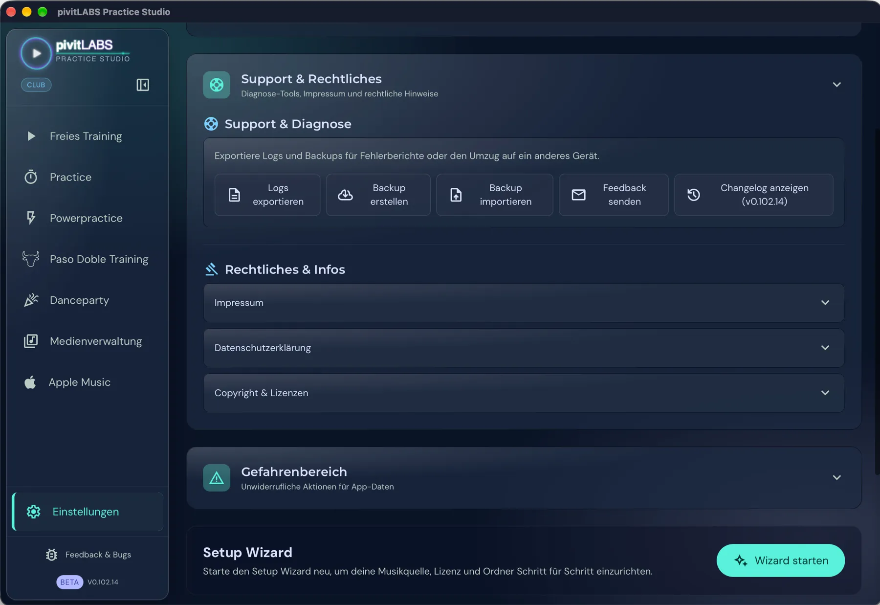
Task: Click the V0.102.14 version text
Action: coord(103,582)
